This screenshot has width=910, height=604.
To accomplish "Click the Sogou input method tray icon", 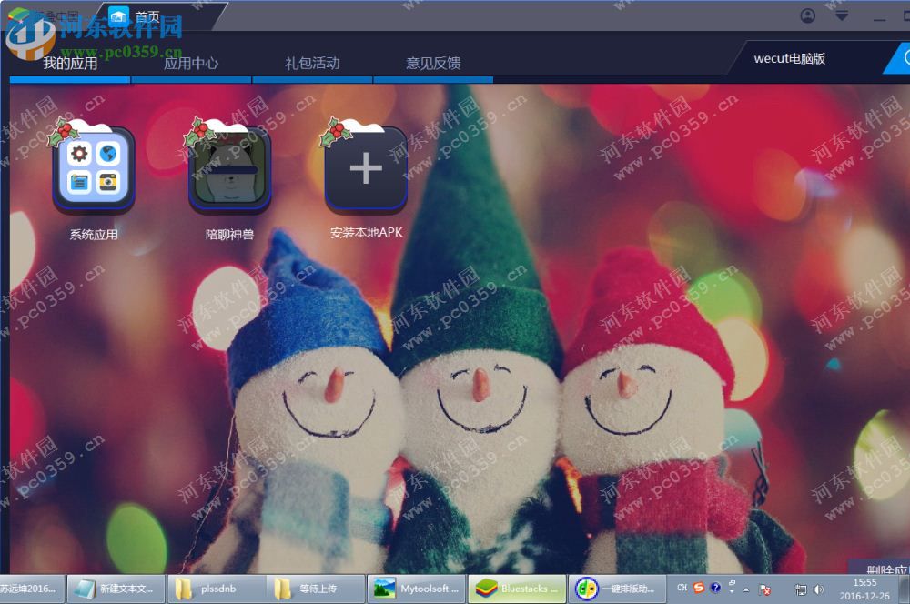I will 699,588.
